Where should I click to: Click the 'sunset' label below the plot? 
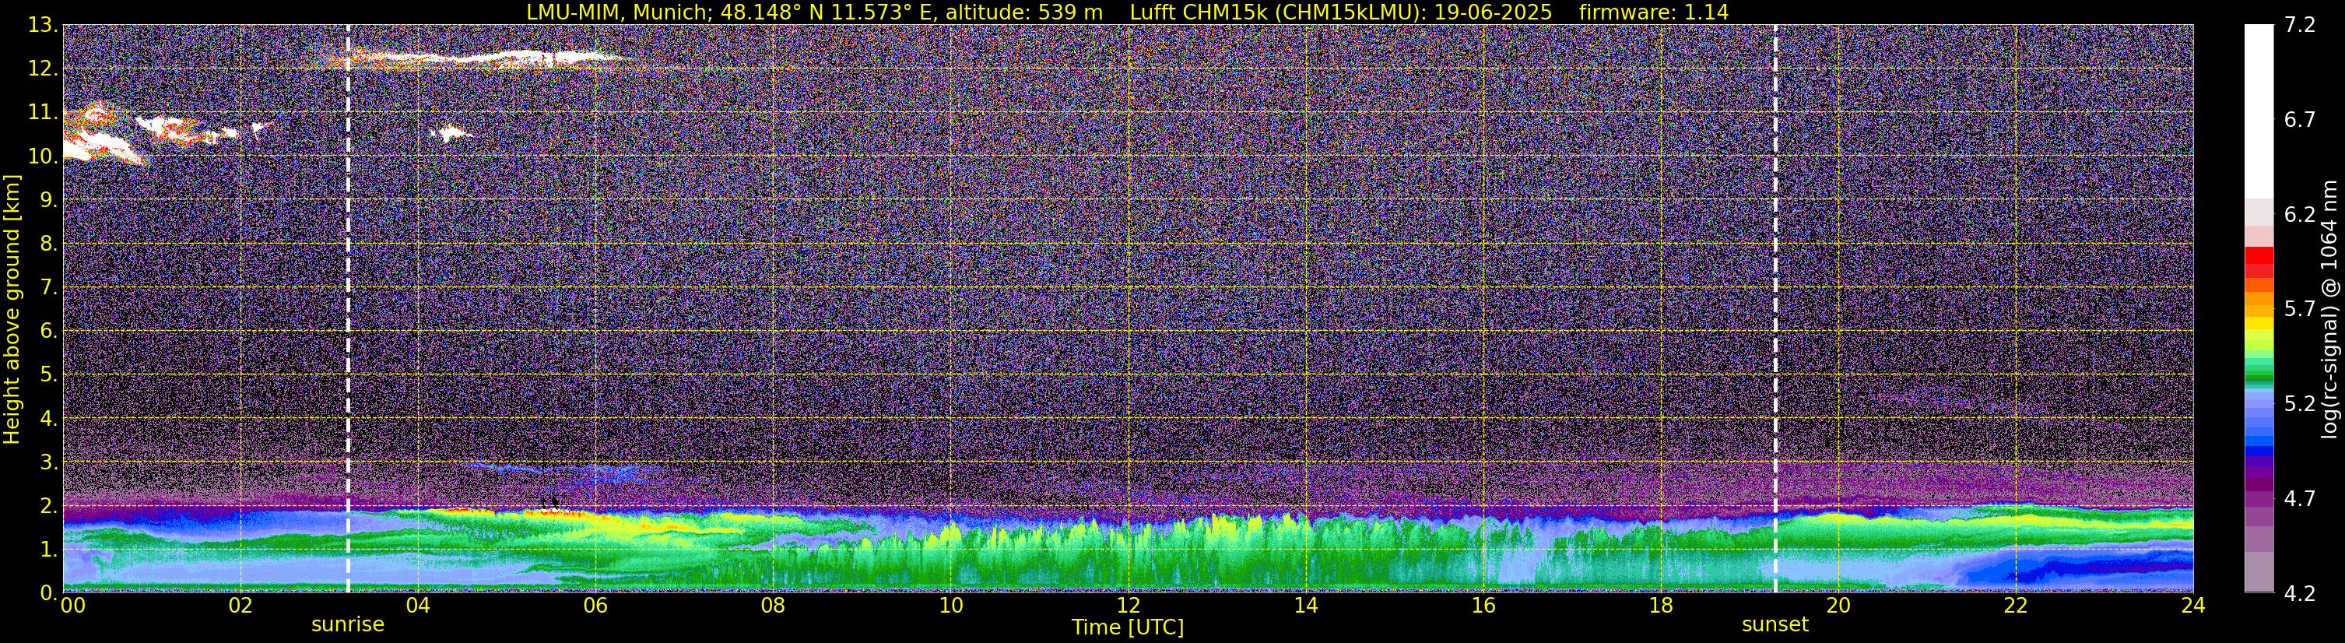pos(1775,625)
